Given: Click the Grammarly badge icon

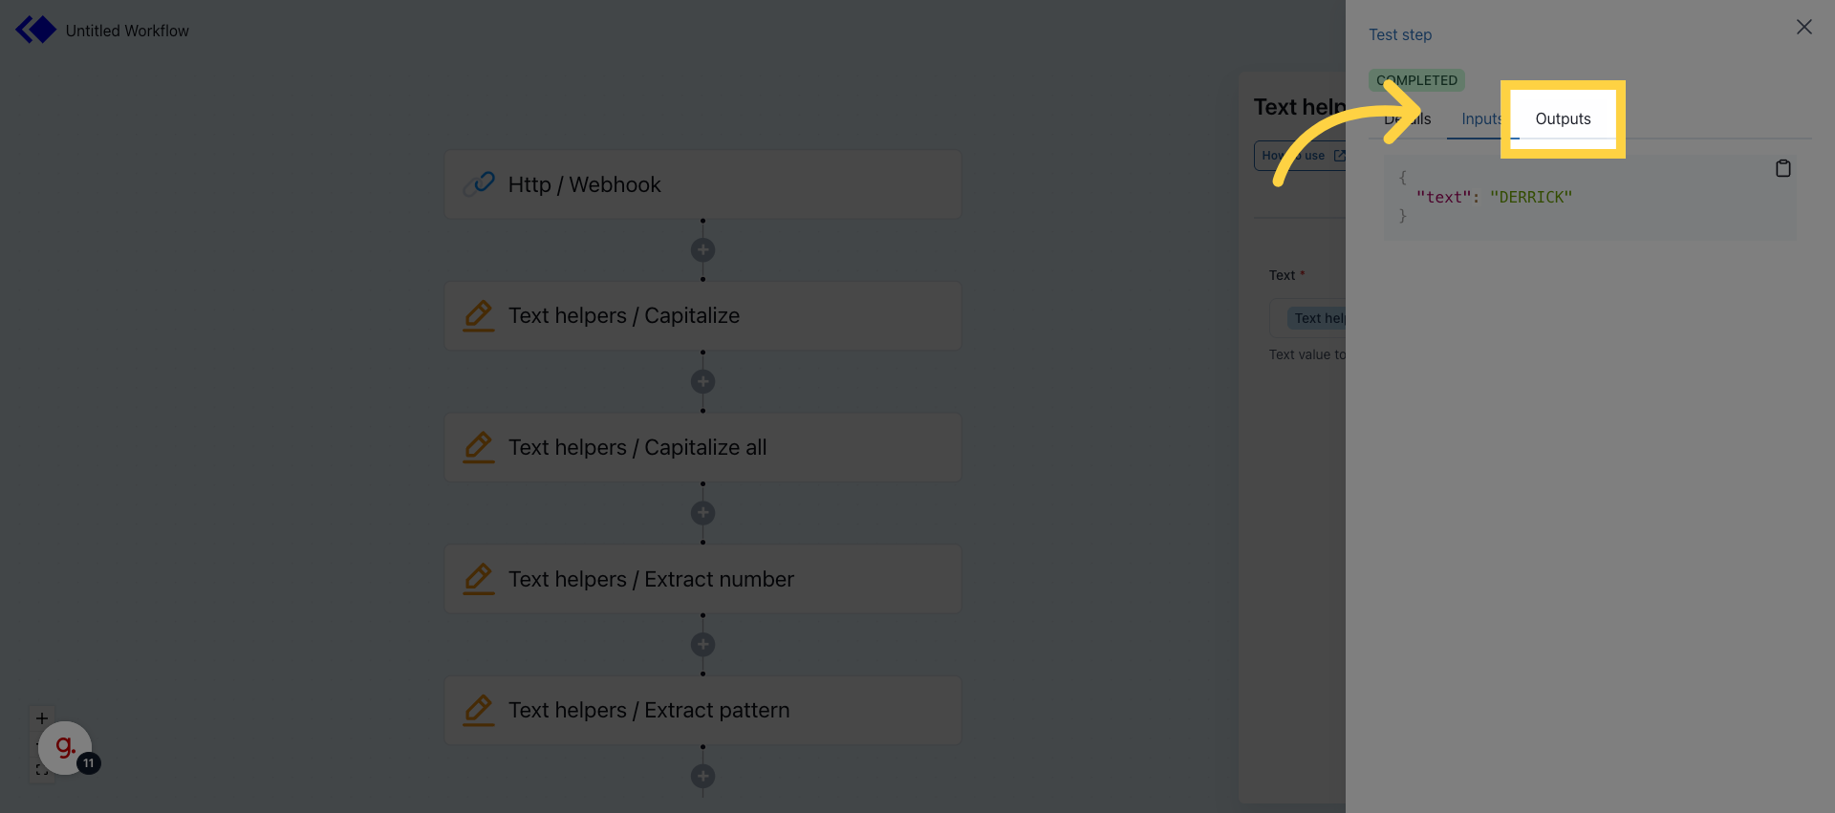Looking at the screenshot, I should [x=65, y=747].
